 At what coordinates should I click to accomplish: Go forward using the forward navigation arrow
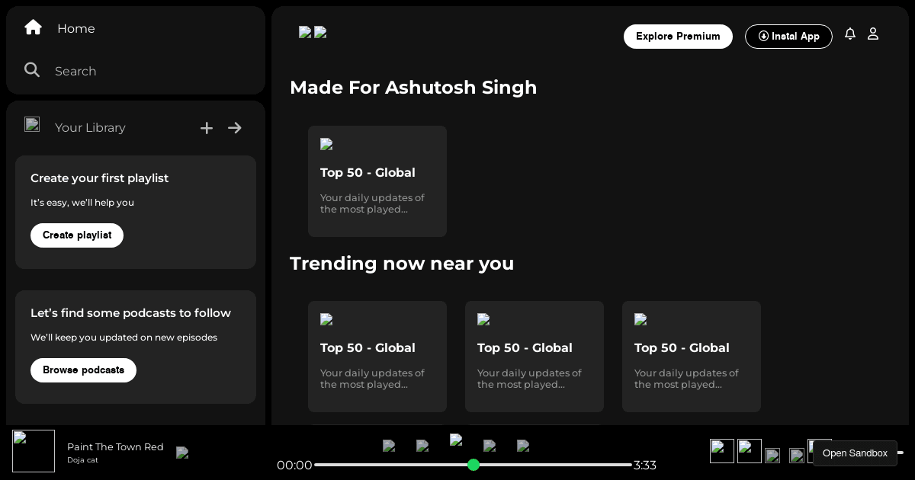click(320, 32)
